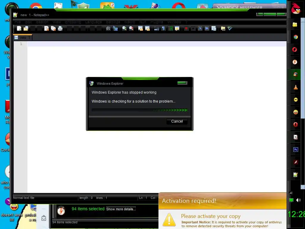Toggle Word wrap toolbar button
Screen dimensions: 305x229
157,28
